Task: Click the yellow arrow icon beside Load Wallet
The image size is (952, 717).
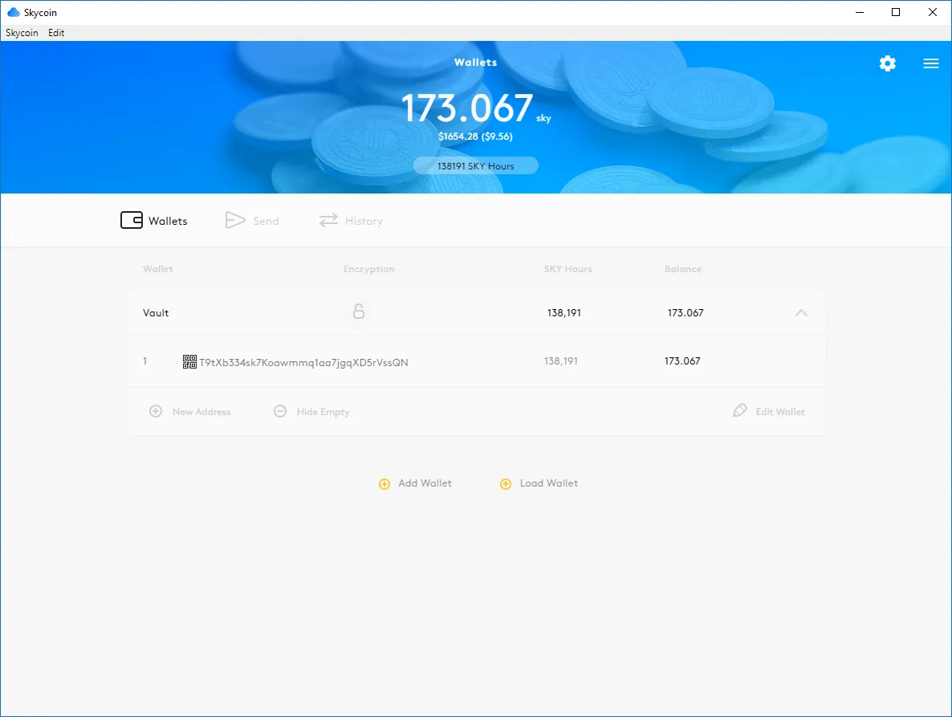Action: (506, 484)
